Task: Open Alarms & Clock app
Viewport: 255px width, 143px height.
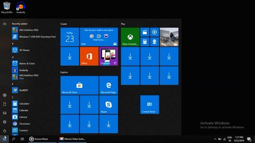Action: pos(33,64)
